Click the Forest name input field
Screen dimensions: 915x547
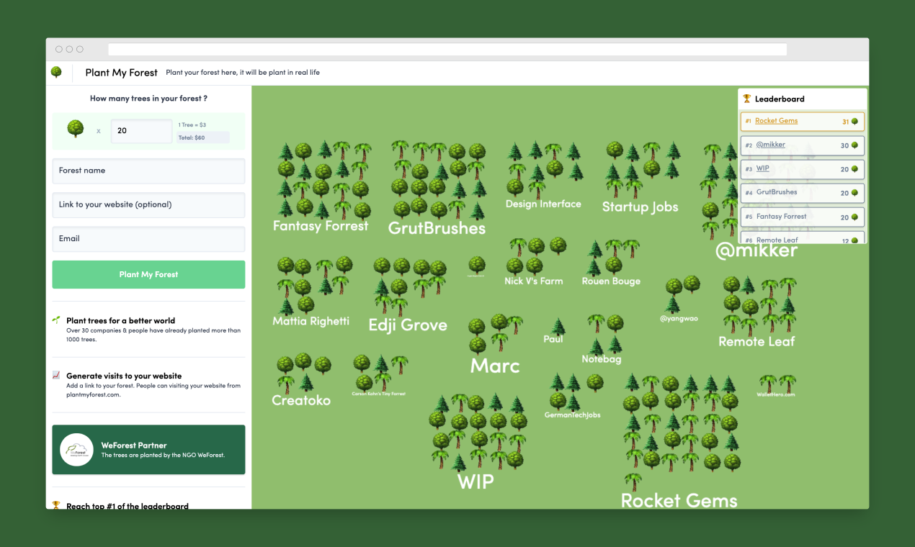(148, 171)
